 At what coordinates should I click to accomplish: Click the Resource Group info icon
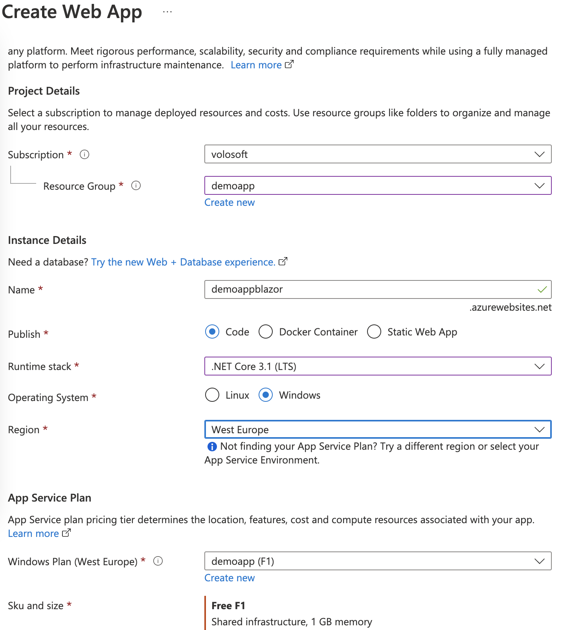pos(136,185)
